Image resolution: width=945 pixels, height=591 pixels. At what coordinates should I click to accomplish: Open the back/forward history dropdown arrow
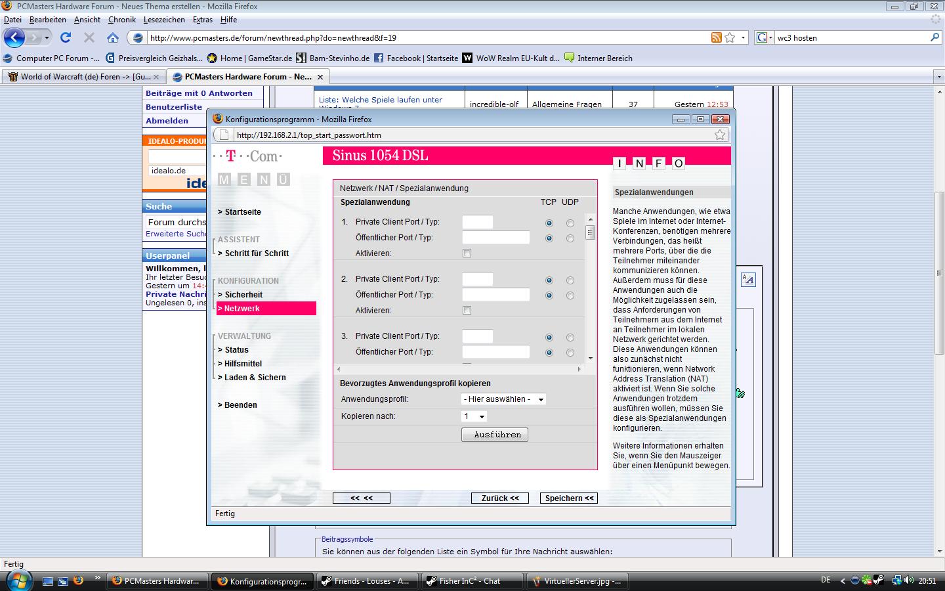(47, 37)
